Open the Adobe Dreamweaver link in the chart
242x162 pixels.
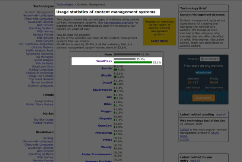(x=97, y=154)
